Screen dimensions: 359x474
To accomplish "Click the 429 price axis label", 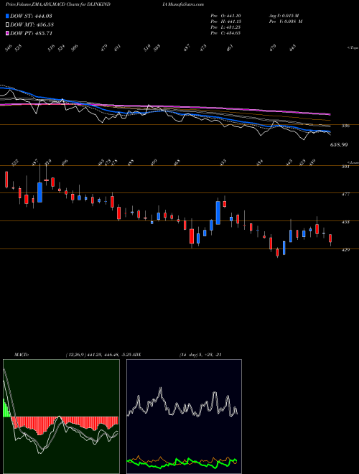I will [345, 250].
